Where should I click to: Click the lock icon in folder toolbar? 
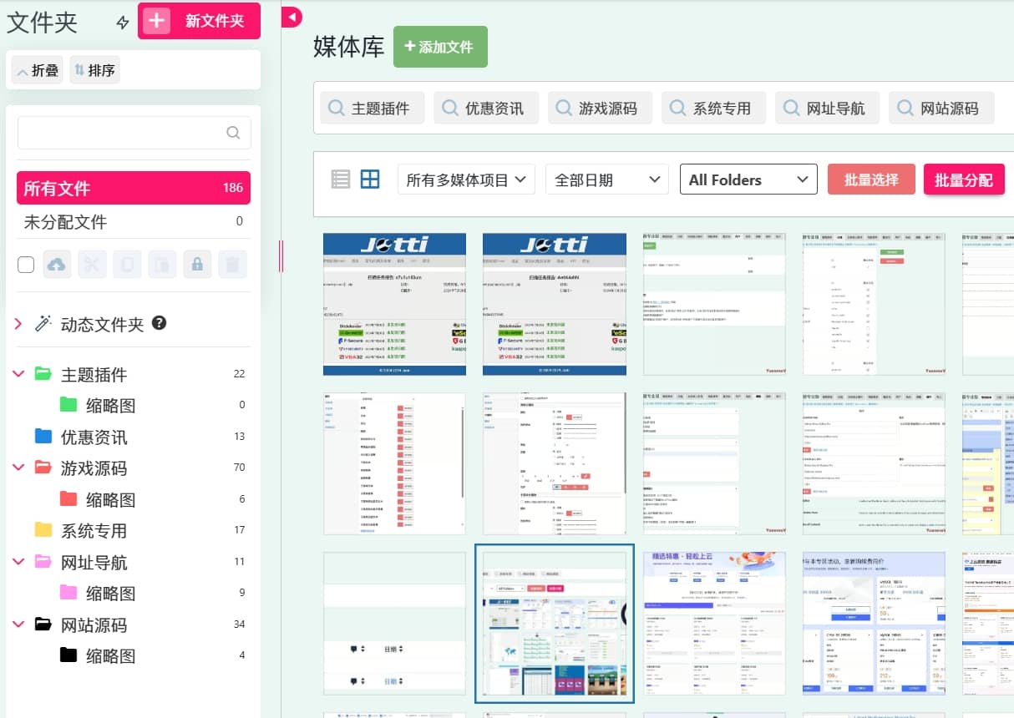pos(197,265)
